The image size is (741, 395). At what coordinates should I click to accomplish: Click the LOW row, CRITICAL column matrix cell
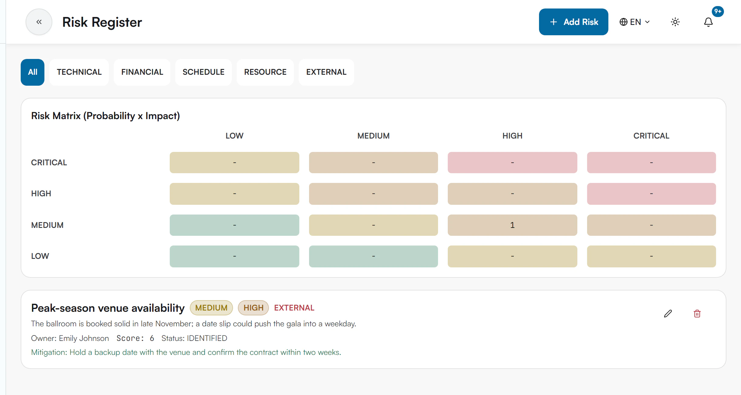coord(651,256)
